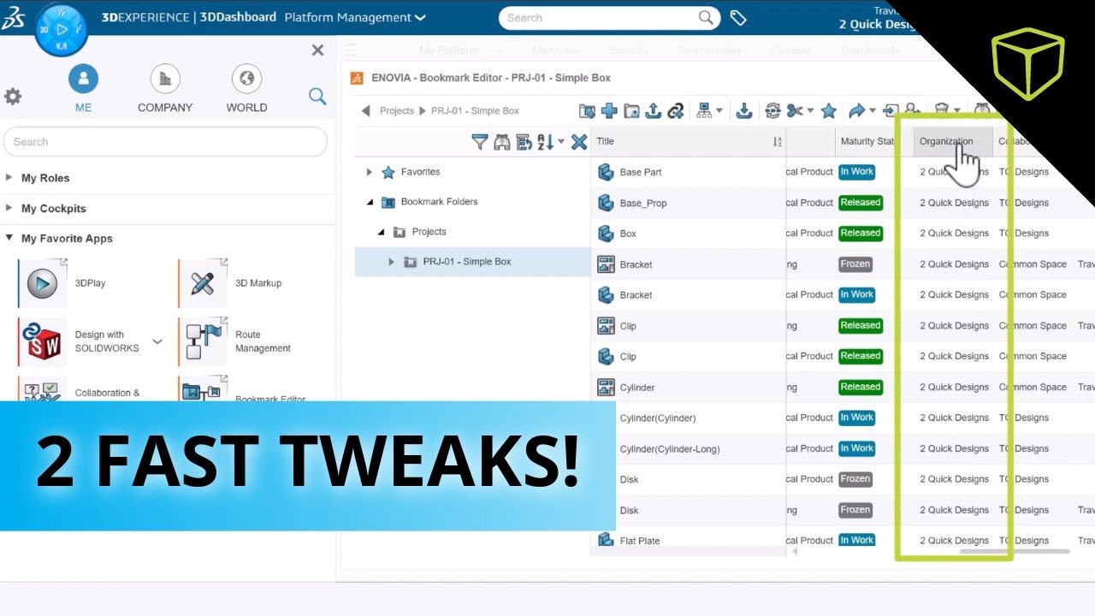Click the refresh sync toolbar icon
This screenshot has width=1095, height=616.
773,110
